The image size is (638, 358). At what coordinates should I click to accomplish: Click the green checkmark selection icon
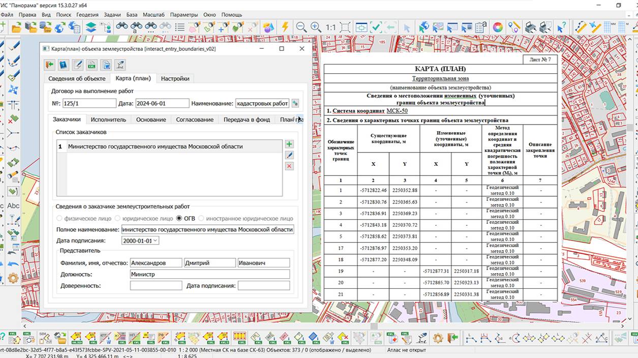point(376,27)
